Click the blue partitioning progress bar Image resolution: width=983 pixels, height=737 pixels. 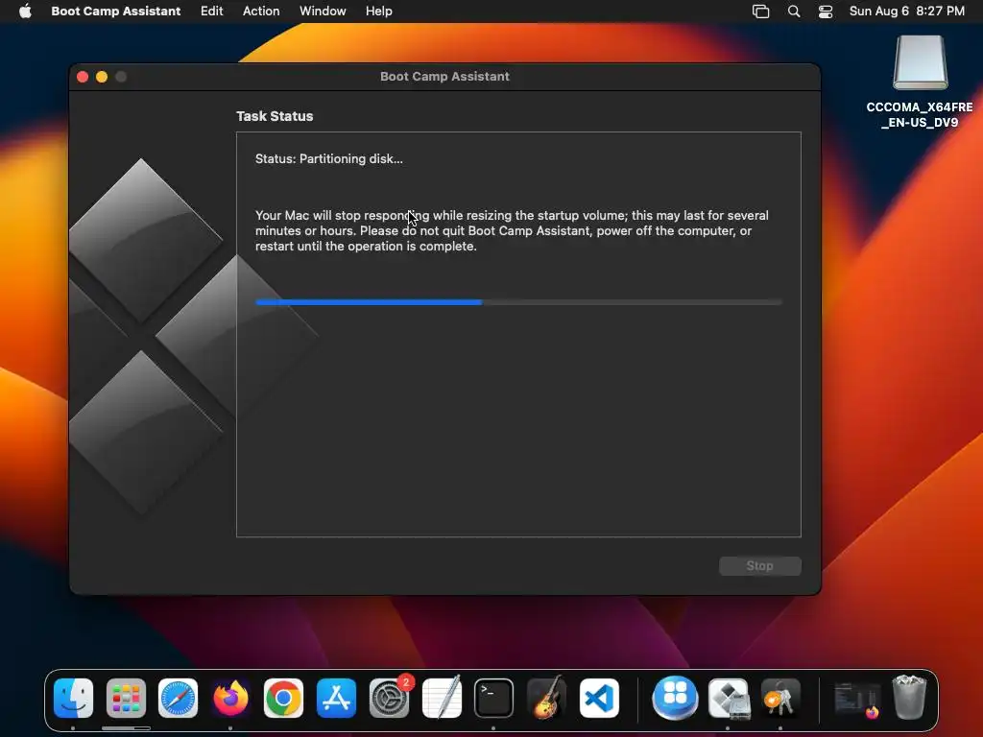(x=518, y=302)
